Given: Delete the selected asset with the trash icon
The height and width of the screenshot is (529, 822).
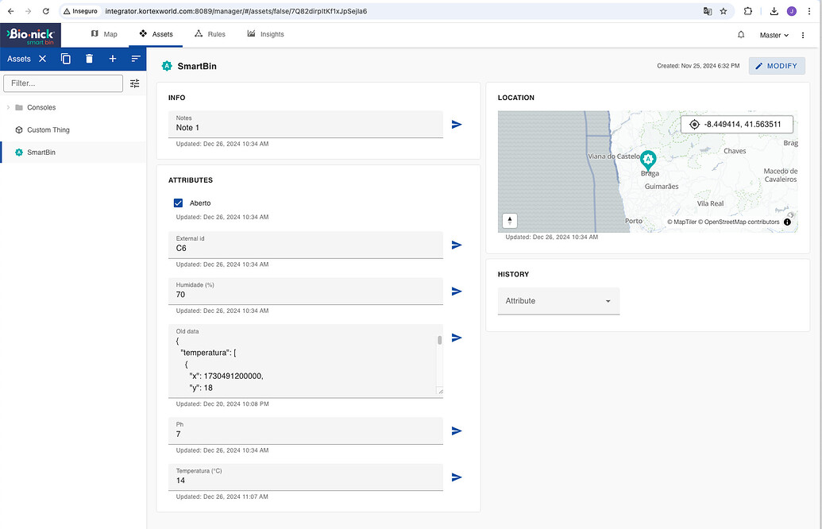Looking at the screenshot, I should click(x=89, y=59).
